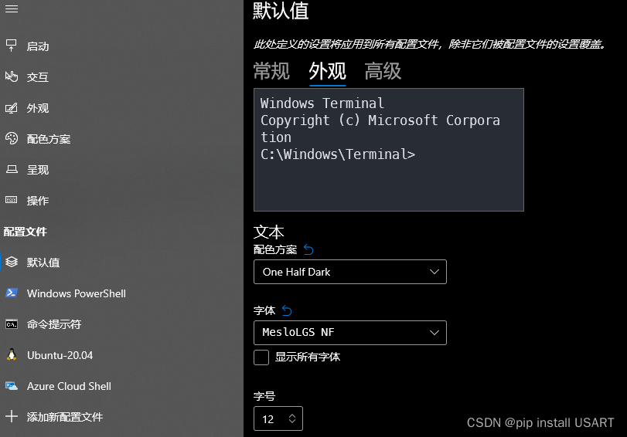This screenshot has width=627, height=437.
Task: Reset the 配色方案 setting with undo arrow
Action: pyautogui.click(x=309, y=249)
